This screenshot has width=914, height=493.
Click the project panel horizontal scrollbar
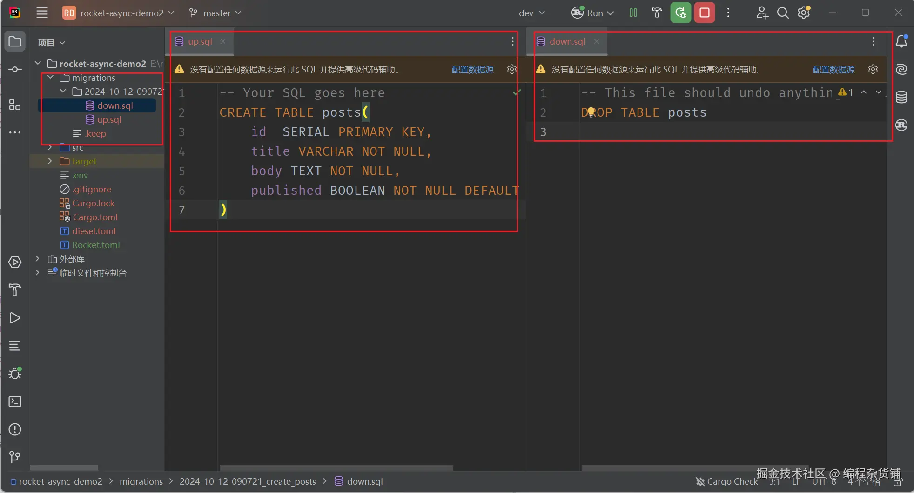click(x=64, y=468)
